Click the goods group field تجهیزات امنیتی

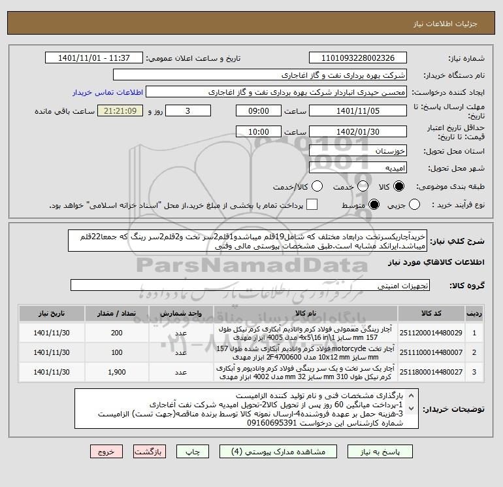pos(250,285)
